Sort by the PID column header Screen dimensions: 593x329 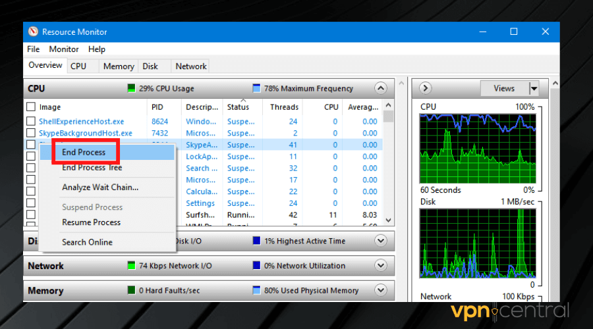(x=157, y=107)
